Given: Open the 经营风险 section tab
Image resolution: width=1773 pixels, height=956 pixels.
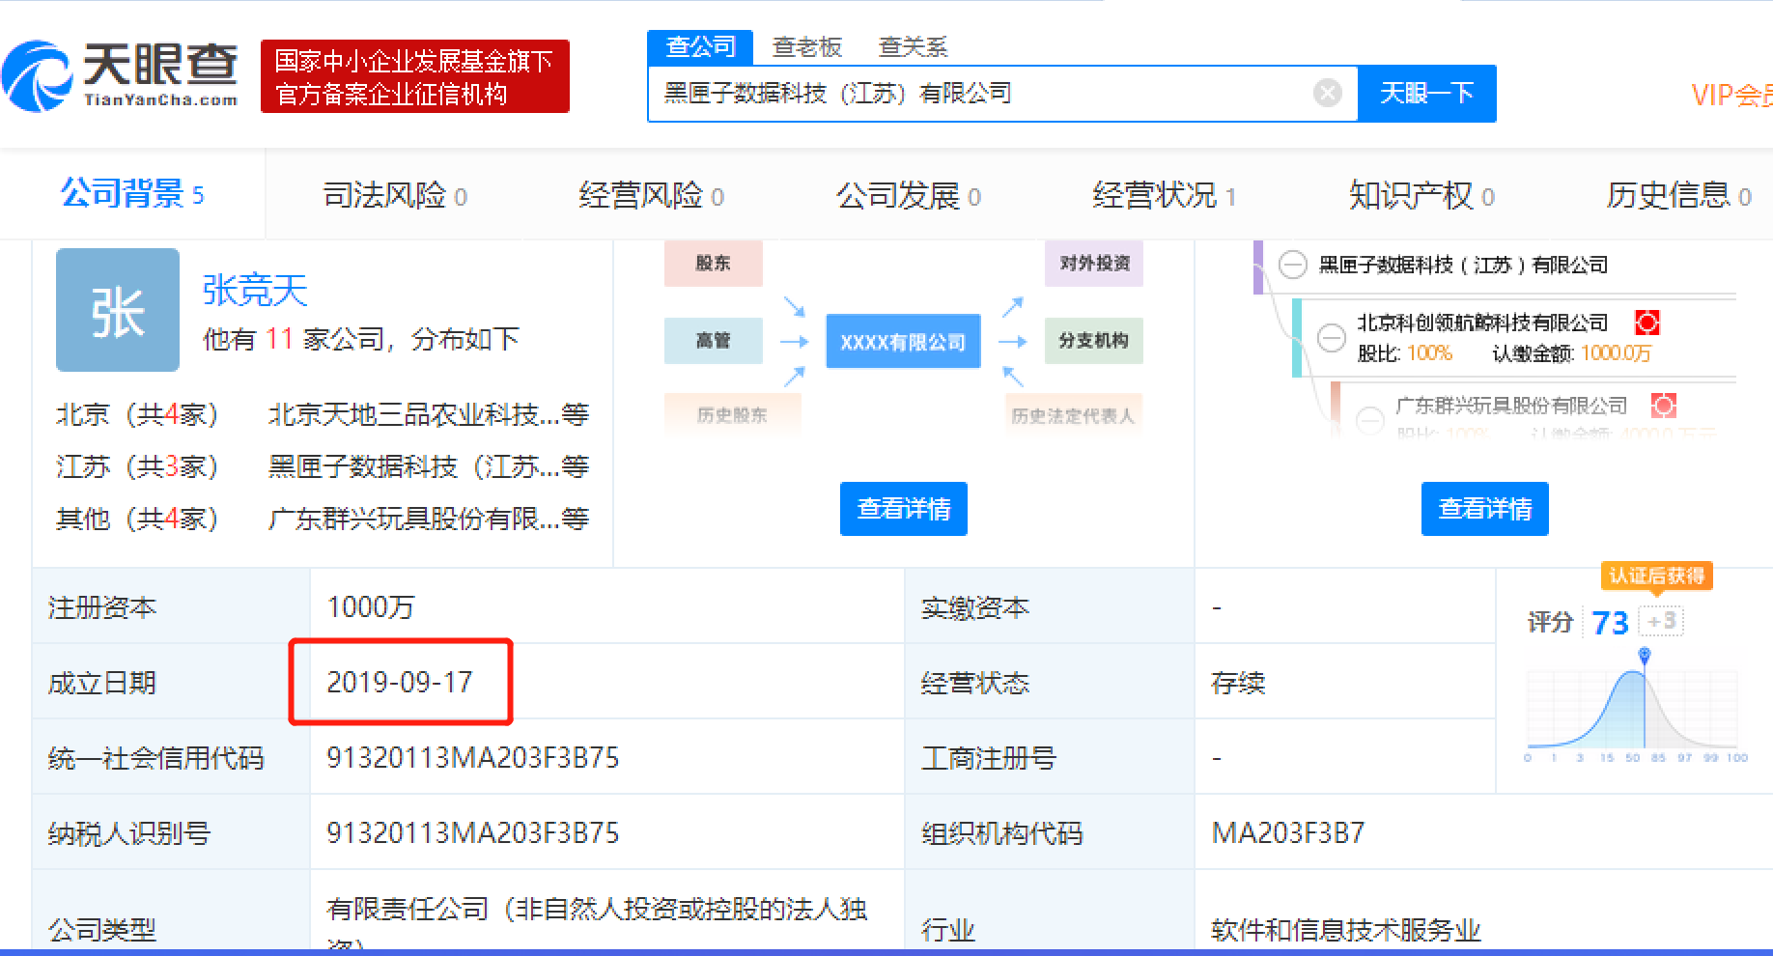Looking at the screenshot, I should click(x=652, y=196).
